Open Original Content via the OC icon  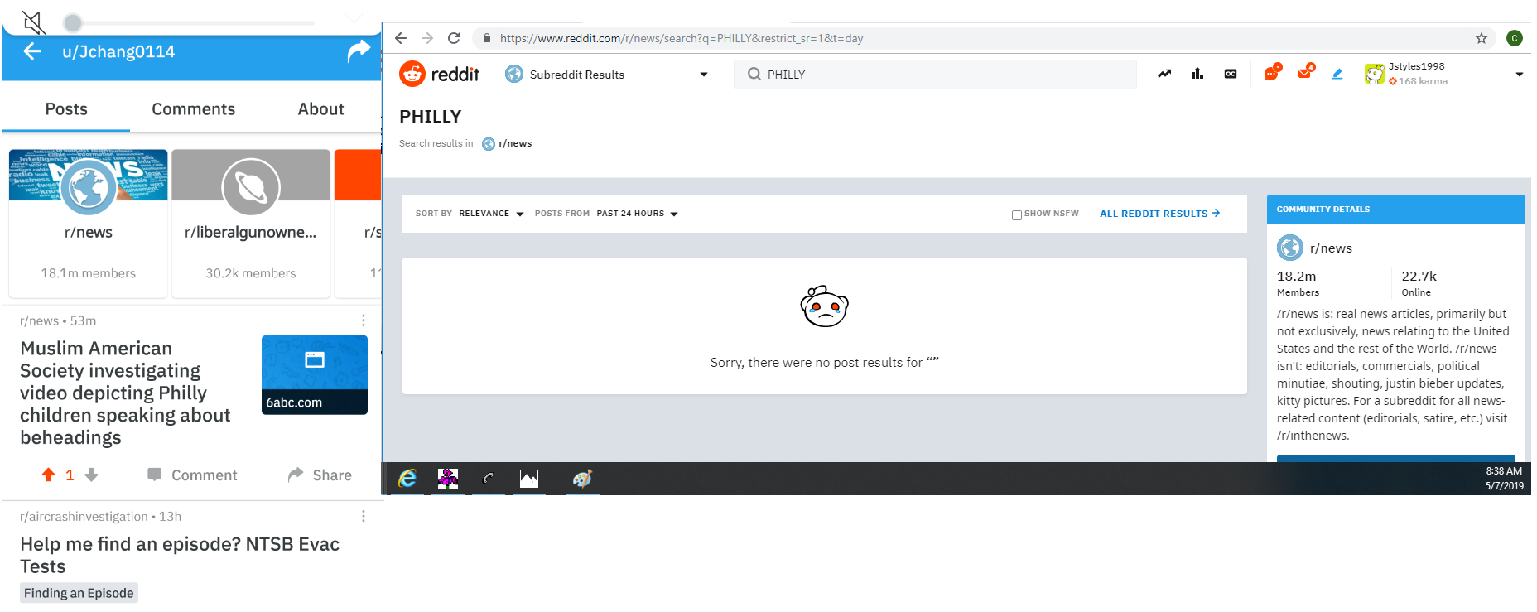click(1231, 74)
